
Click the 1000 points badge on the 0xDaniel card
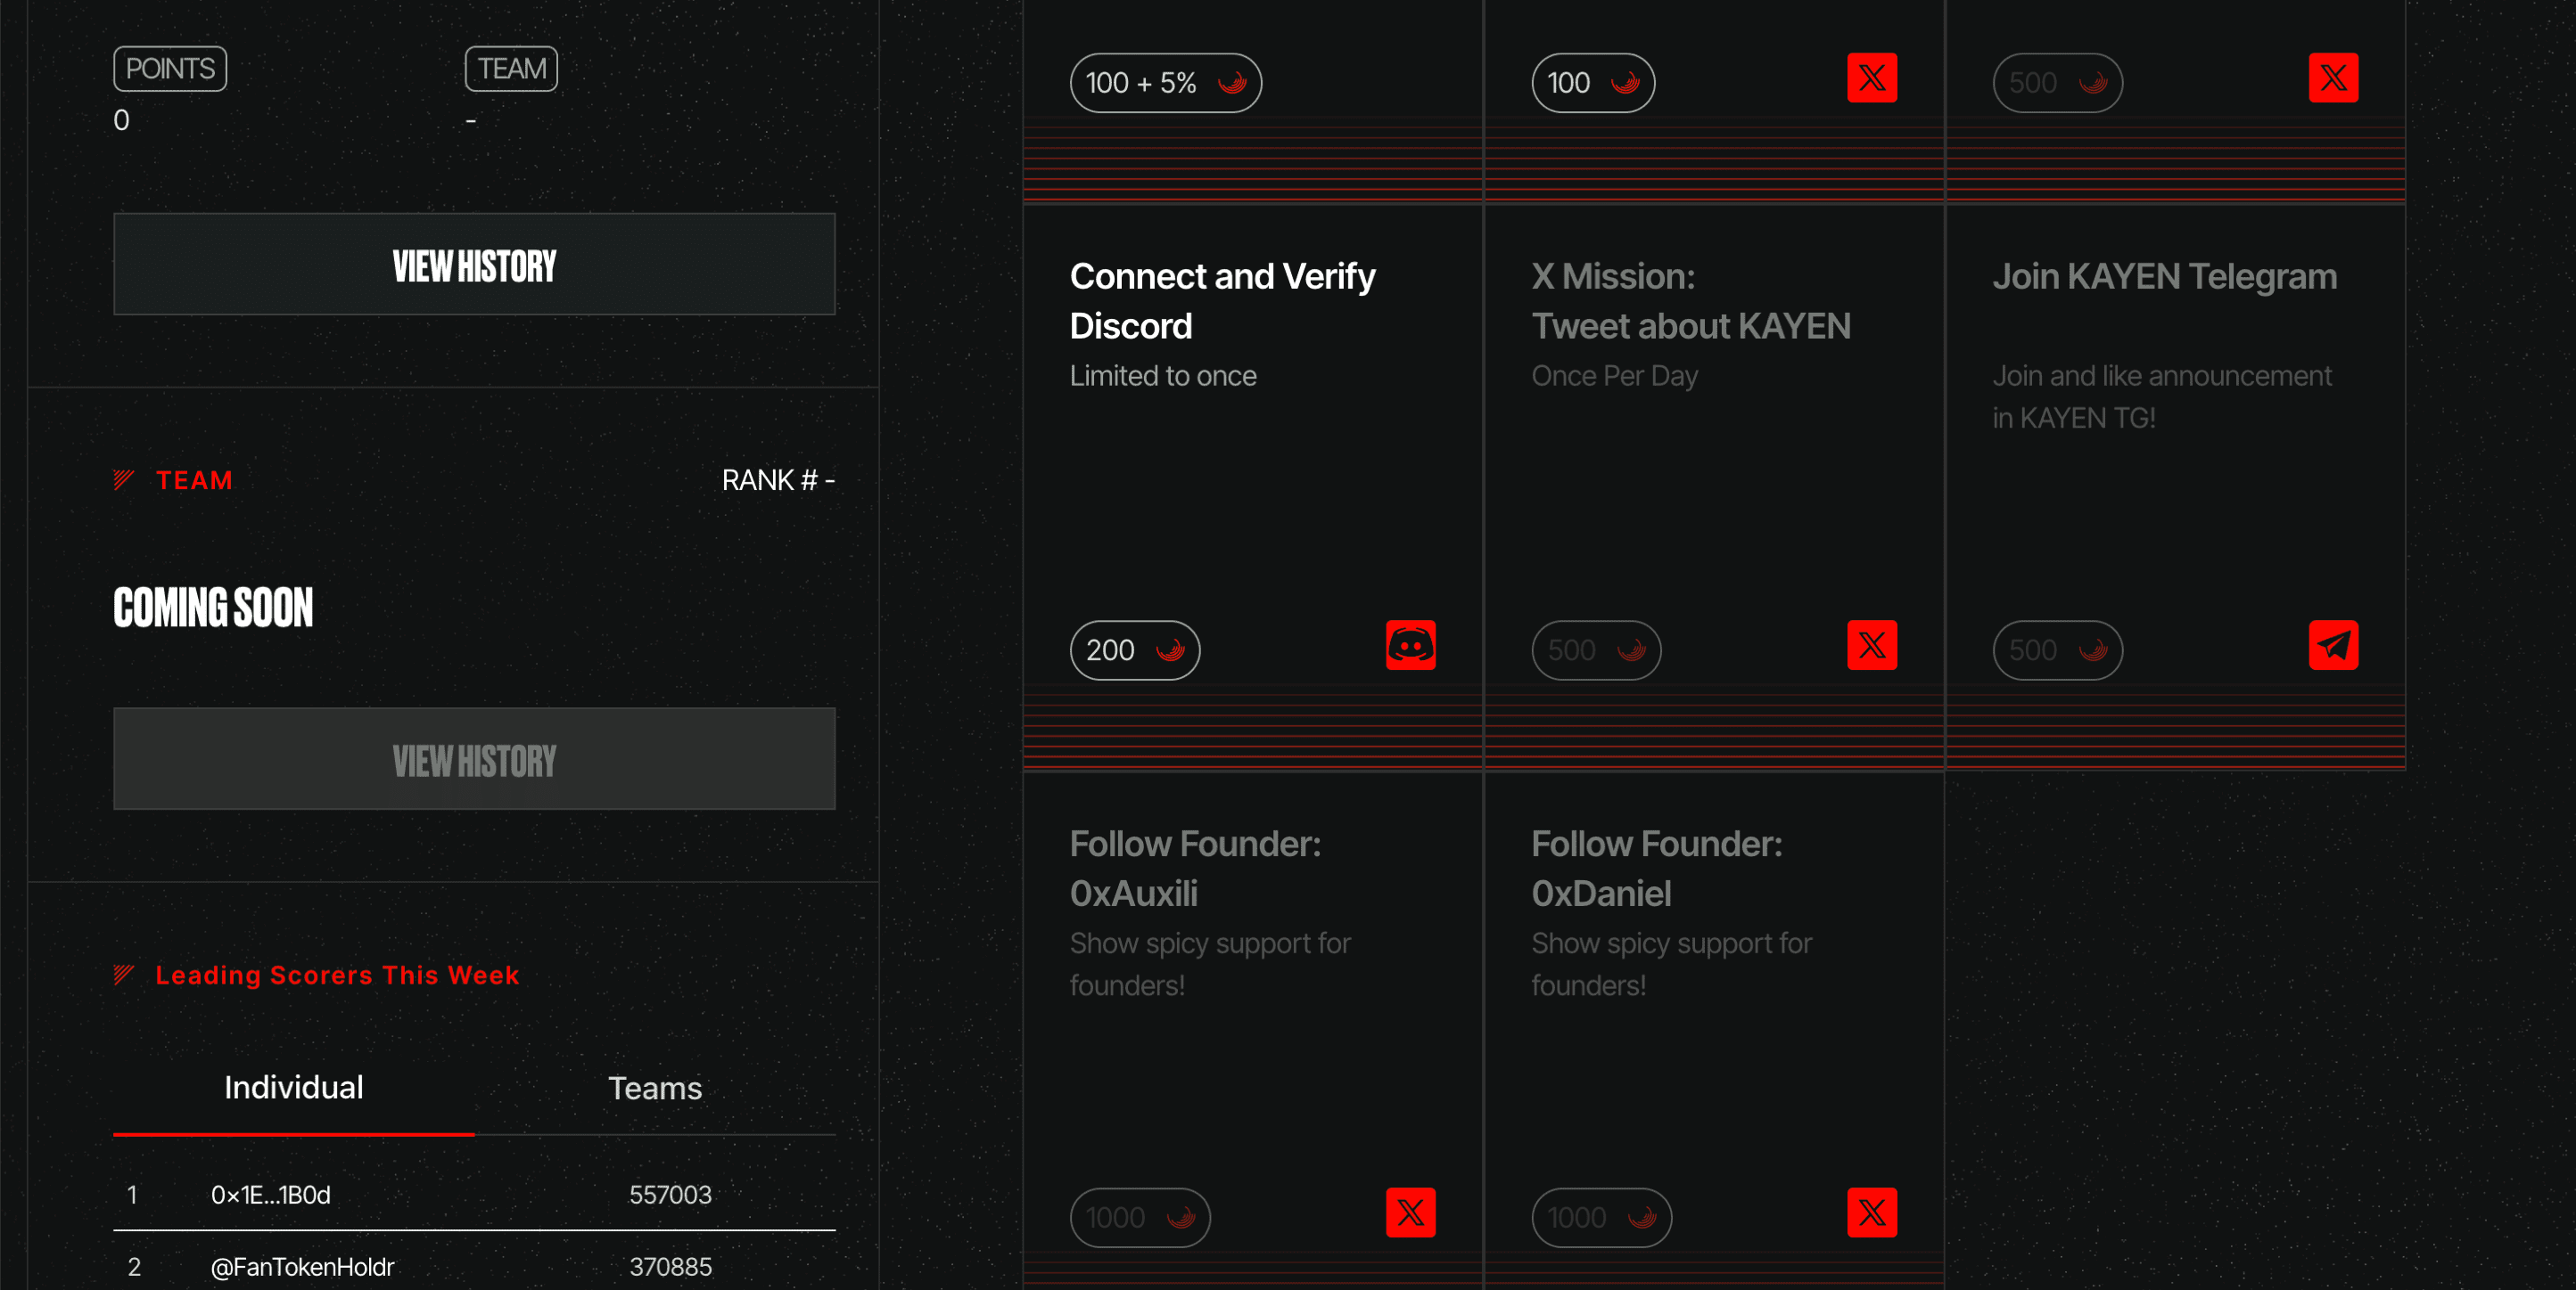point(1601,1218)
